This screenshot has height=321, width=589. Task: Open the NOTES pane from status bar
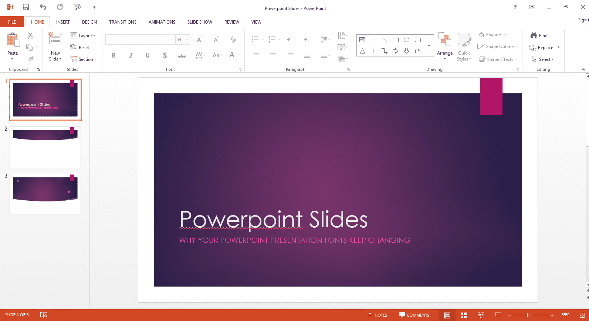click(x=377, y=315)
